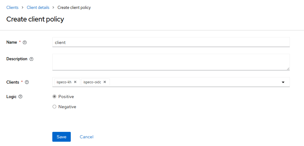Select the ispeco-oidc chip label
304x146 pixels.
[x=92, y=82]
